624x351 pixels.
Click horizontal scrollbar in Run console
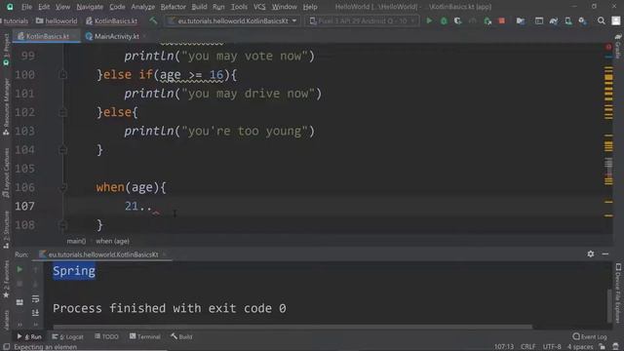(292, 327)
